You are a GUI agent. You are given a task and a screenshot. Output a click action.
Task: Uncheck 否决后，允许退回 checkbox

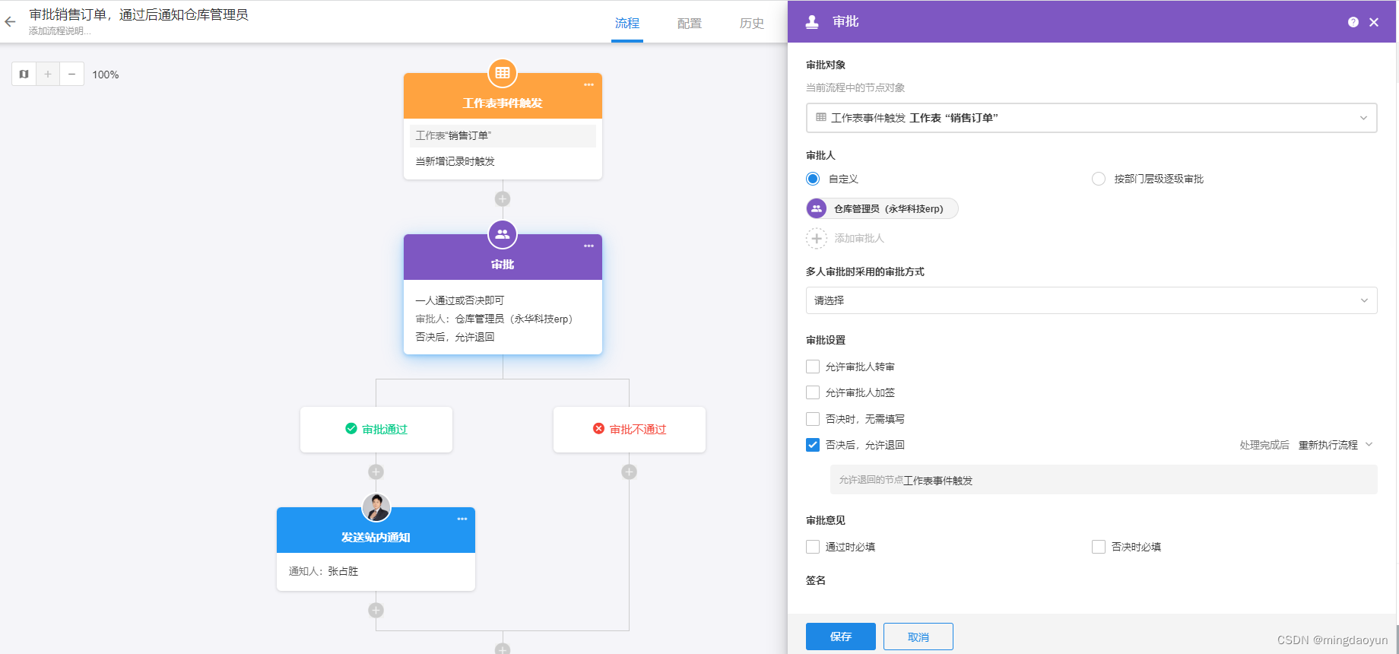(x=813, y=445)
